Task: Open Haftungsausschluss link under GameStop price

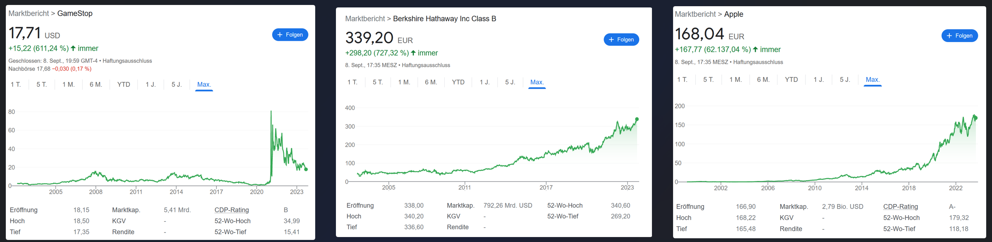Action: 127,61
